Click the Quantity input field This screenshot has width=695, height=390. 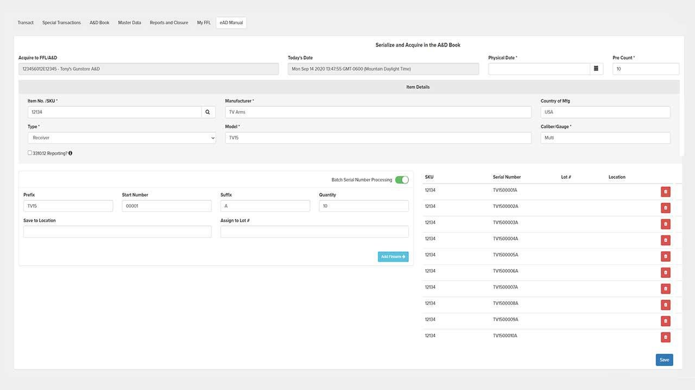pos(364,206)
